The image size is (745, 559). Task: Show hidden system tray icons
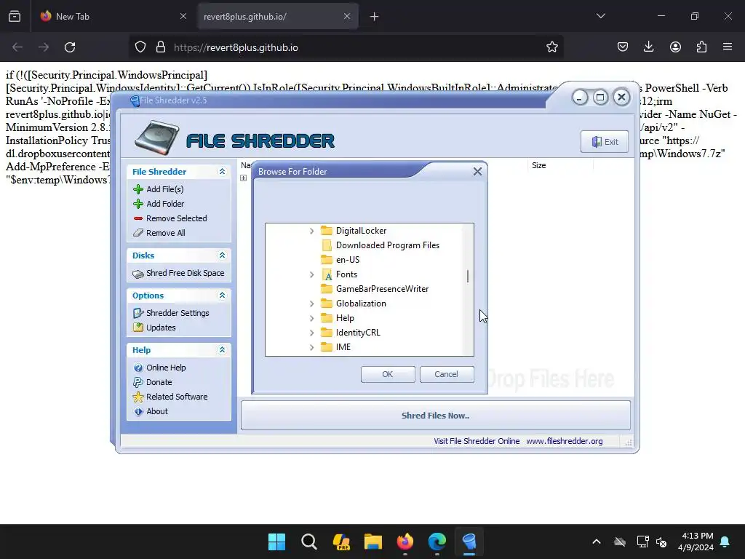[x=597, y=542]
